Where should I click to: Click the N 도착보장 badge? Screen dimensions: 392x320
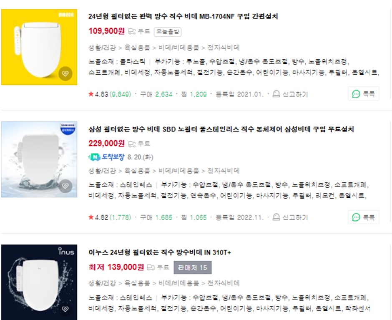(x=106, y=157)
